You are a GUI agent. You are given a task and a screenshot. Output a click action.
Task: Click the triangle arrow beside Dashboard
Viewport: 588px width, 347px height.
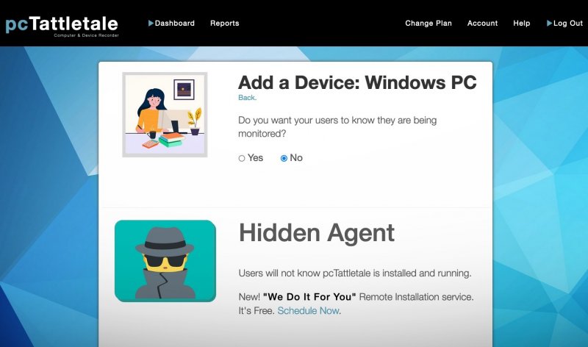tap(151, 23)
